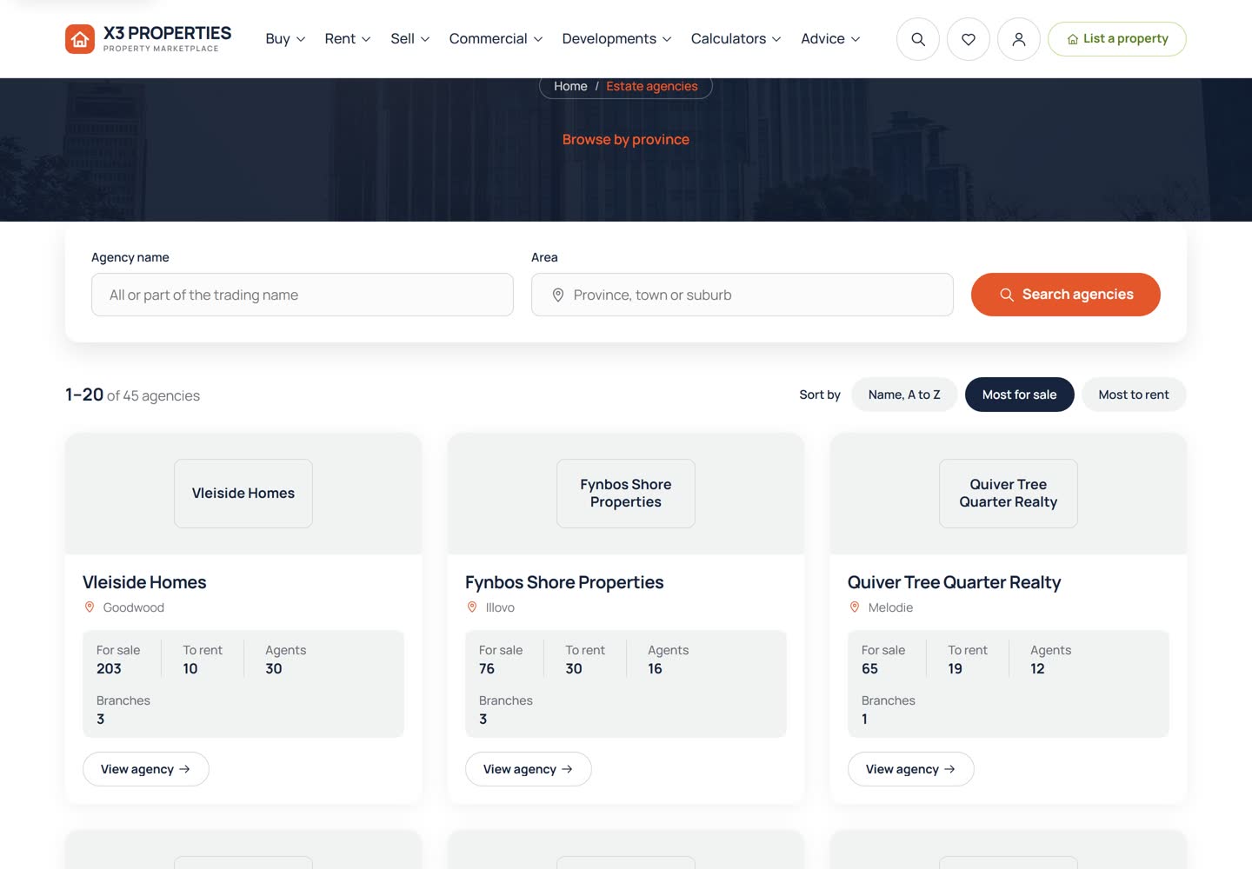This screenshot has width=1252, height=869.
Task: Open the user account icon
Action: (x=1019, y=39)
